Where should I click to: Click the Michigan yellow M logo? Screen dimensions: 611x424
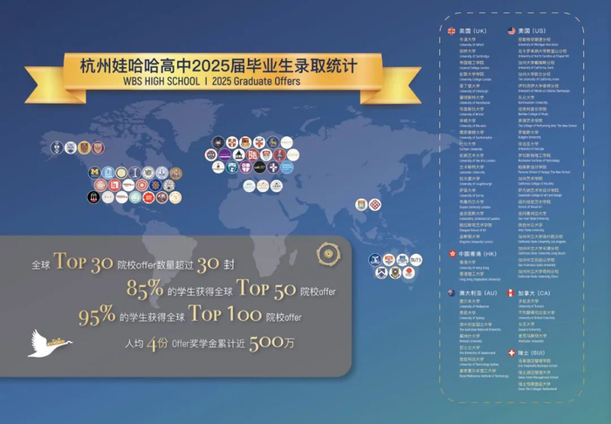pos(94,173)
